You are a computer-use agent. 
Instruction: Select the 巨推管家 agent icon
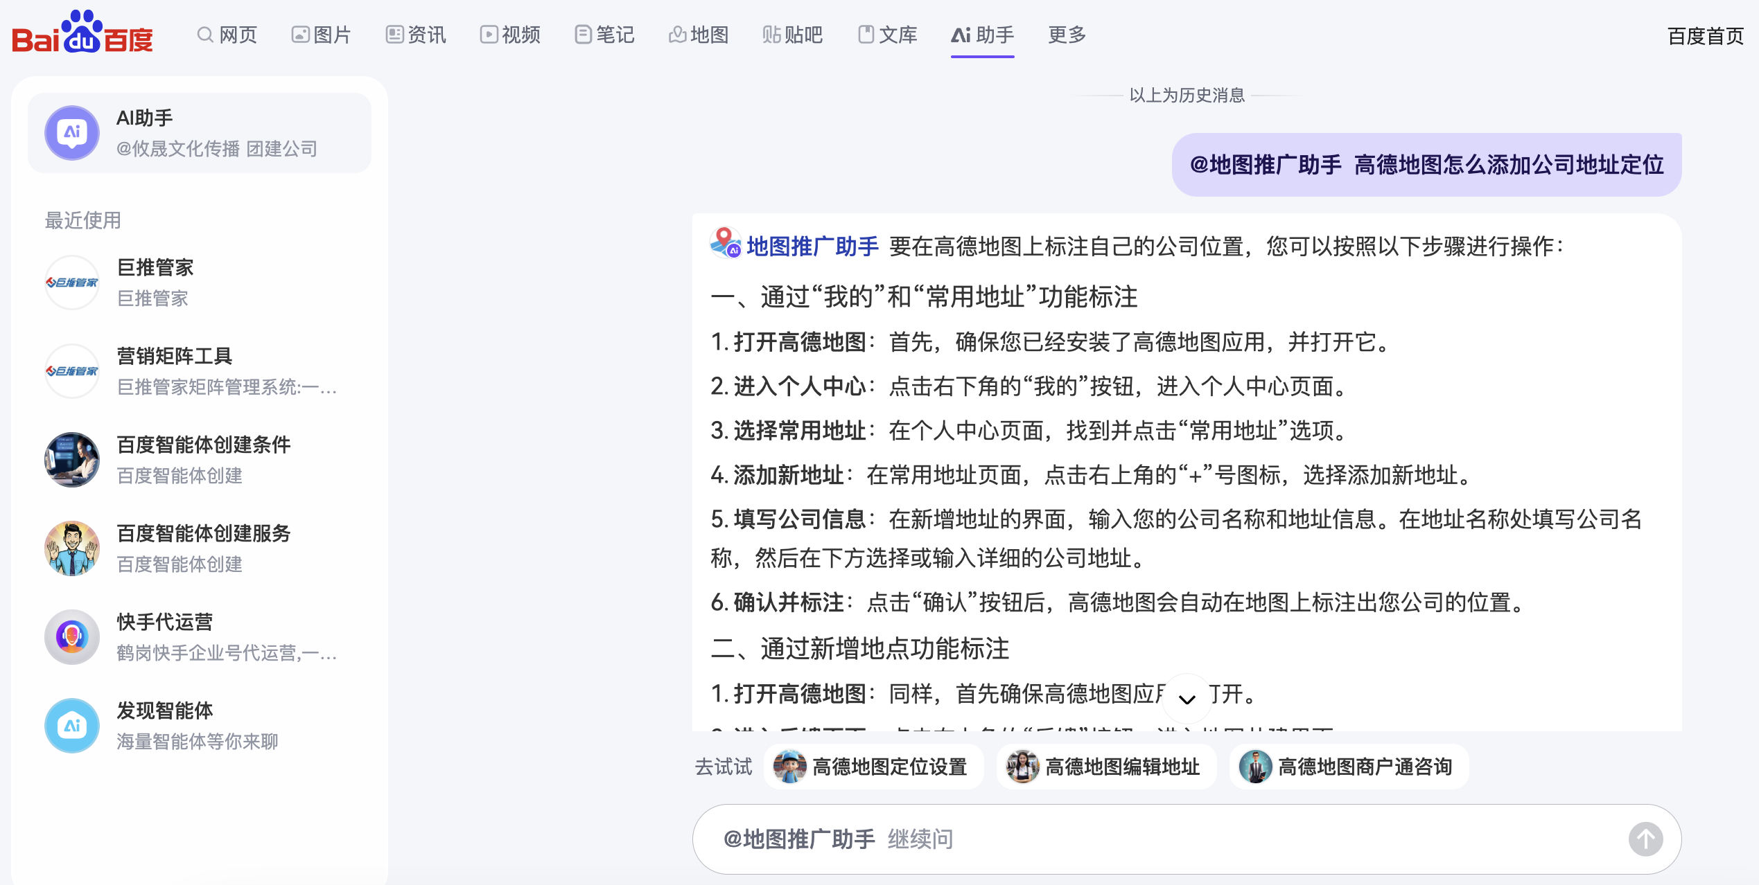click(72, 283)
